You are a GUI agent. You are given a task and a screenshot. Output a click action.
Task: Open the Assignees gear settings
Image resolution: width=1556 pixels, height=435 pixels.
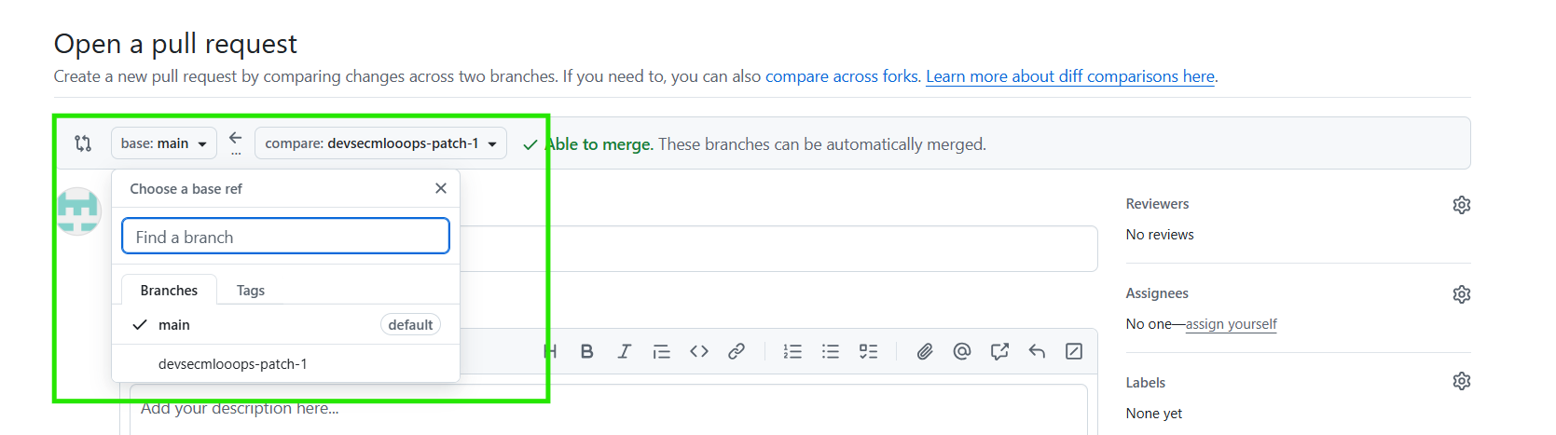(x=1461, y=294)
